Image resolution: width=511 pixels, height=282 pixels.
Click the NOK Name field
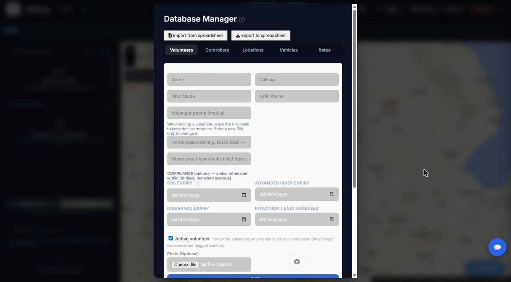pos(209,96)
